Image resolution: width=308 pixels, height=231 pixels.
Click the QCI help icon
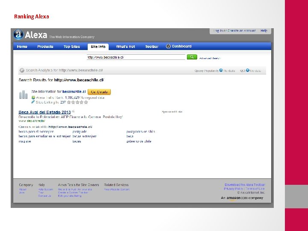coord(248,70)
